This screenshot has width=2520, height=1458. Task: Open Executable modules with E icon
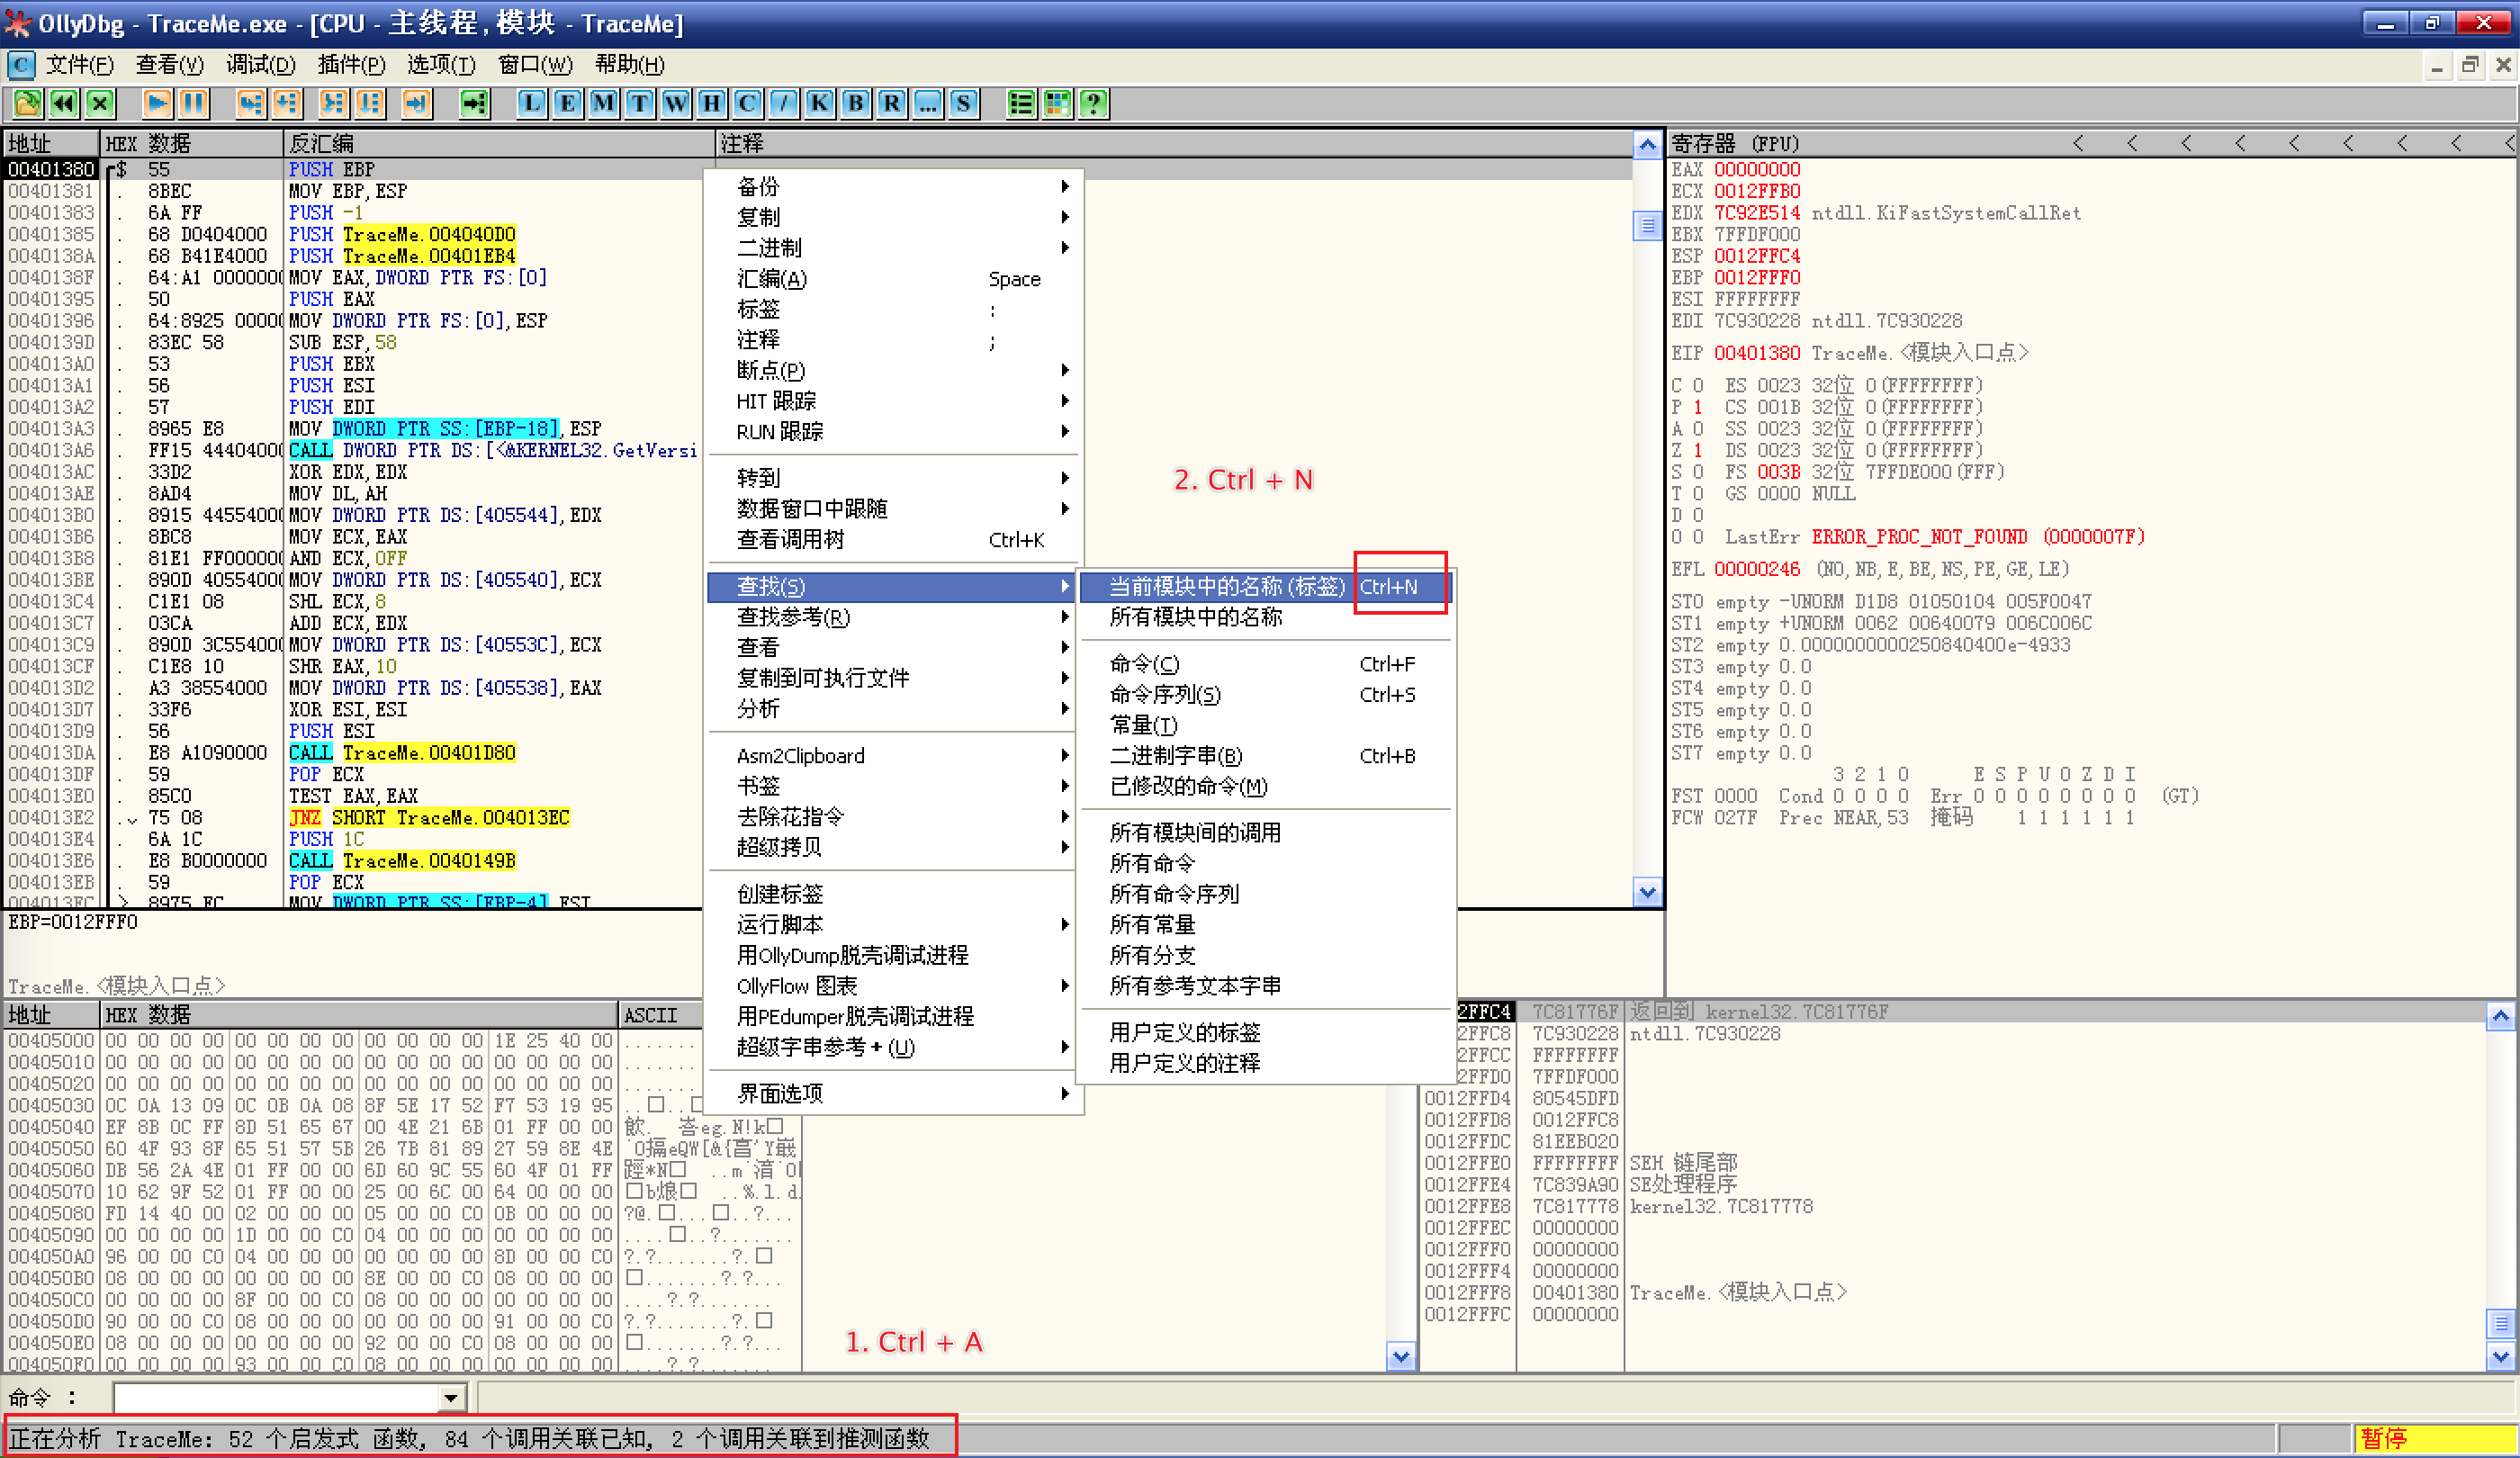pos(567,103)
